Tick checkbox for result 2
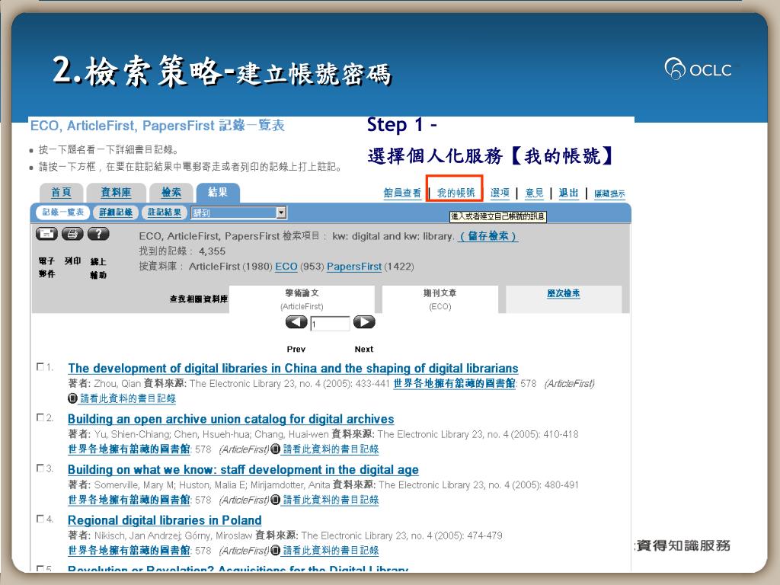This screenshot has height=585, width=780. pyautogui.click(x=40, y=418)
